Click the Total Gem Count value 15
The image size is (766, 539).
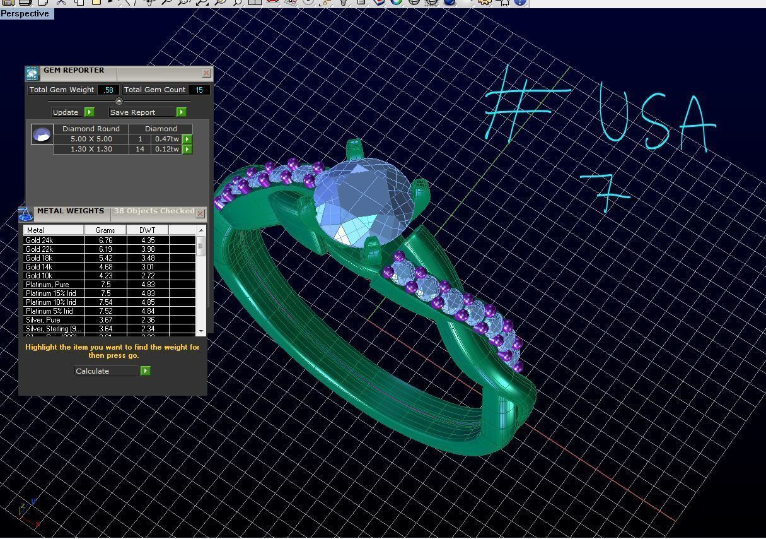[199, 90]
